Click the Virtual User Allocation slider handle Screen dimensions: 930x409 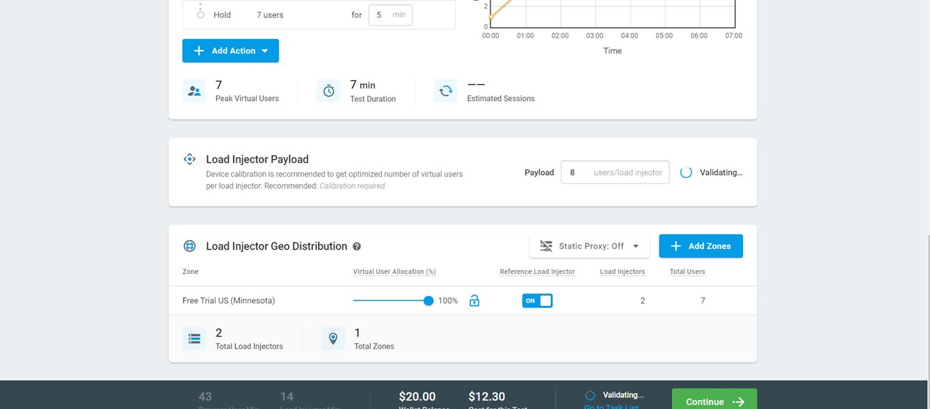(x=428, y=300)
